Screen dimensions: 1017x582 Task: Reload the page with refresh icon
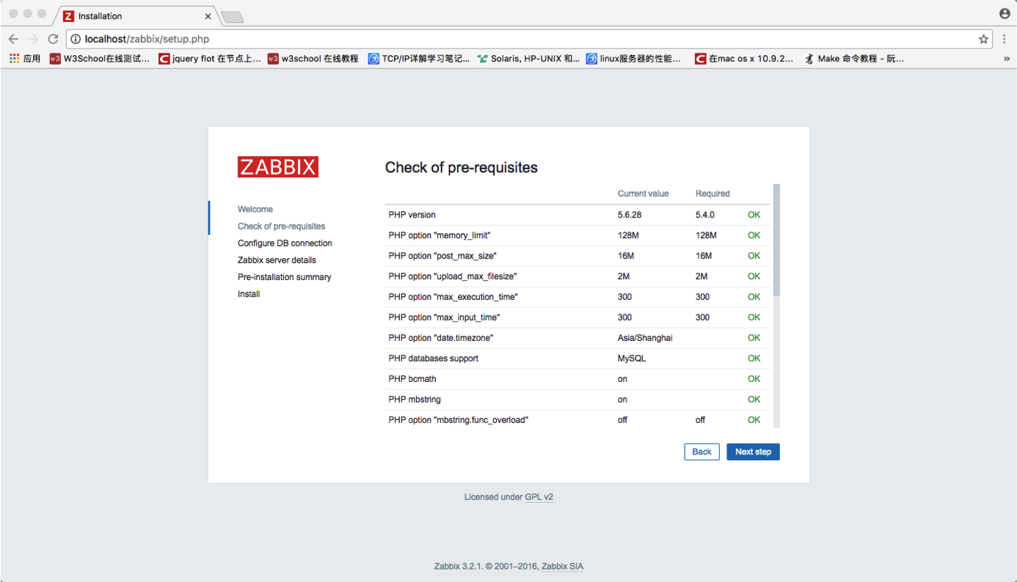pos(53,39)
